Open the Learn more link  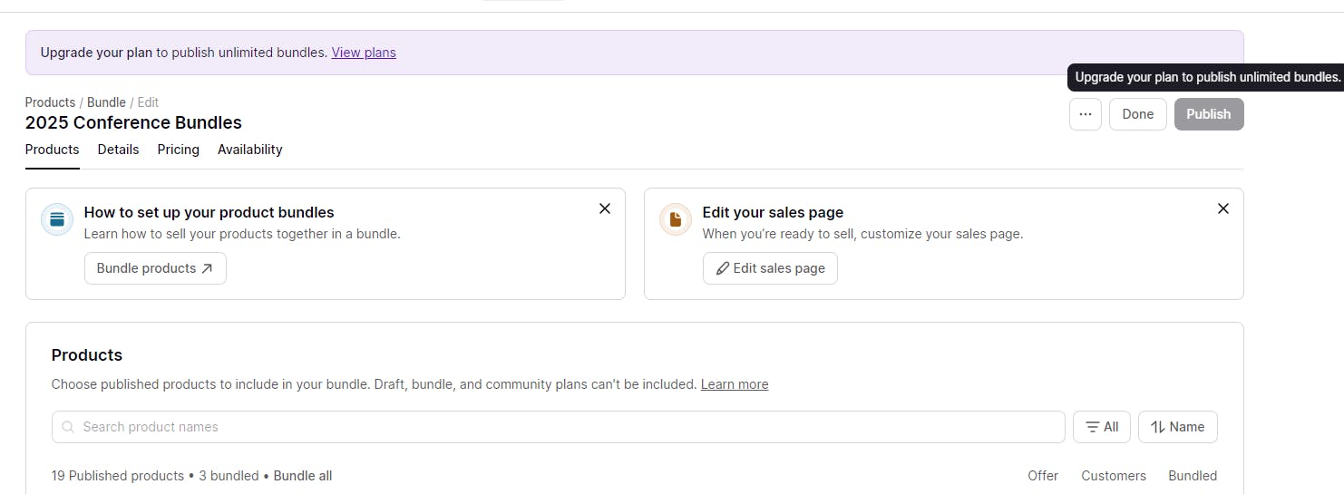tap(735, 384)
